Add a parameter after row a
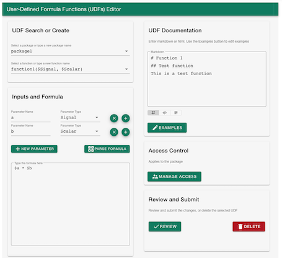 pyautogui.click(x=126, y=118)
